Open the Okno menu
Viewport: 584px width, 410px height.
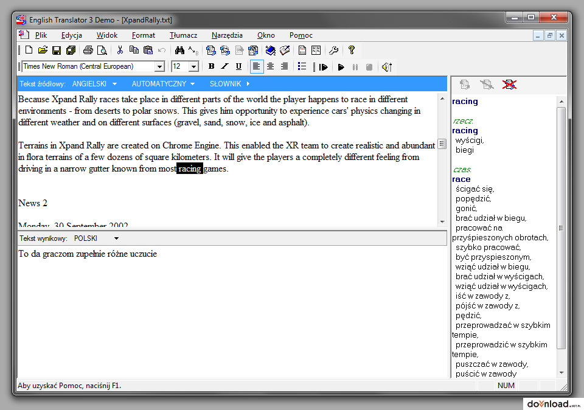tap(266, 35)
